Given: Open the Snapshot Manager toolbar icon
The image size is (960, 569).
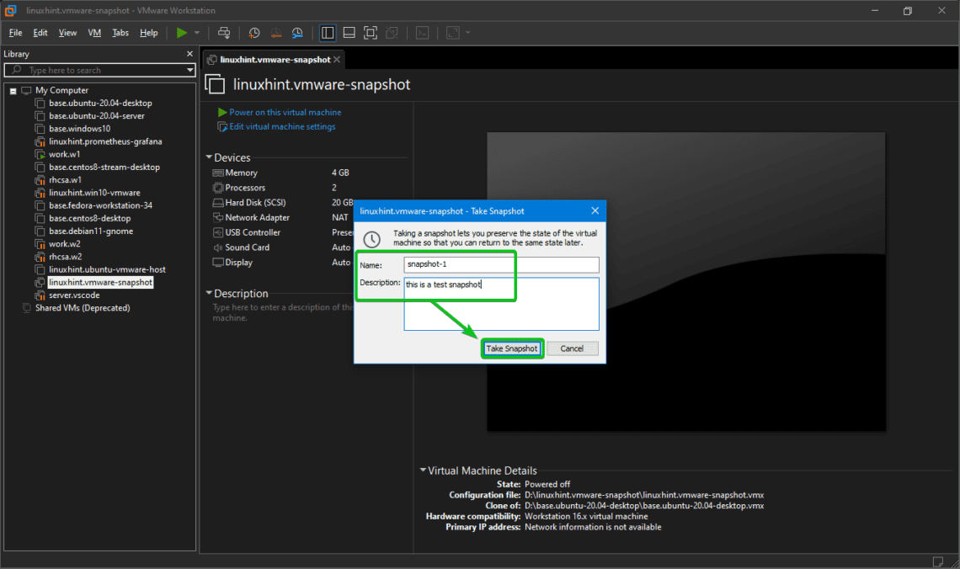Looking at the screenshot, I should click(x=297, y=33).
